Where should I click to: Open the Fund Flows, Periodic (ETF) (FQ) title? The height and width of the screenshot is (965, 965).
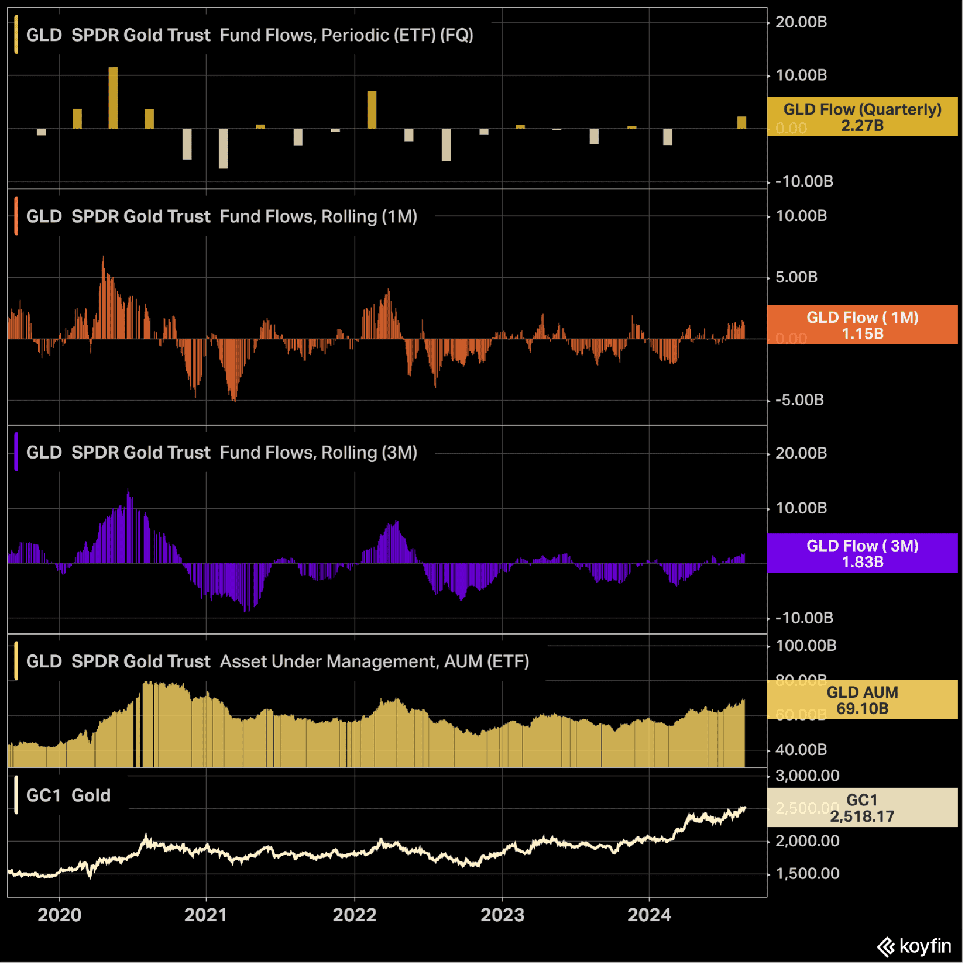click(346, 35)
